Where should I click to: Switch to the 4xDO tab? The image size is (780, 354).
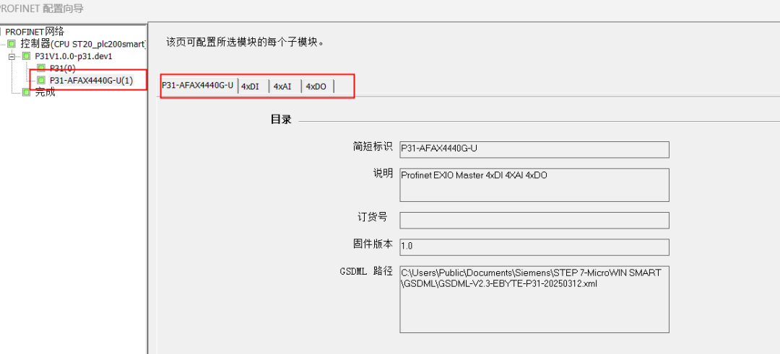click(317, 87)
